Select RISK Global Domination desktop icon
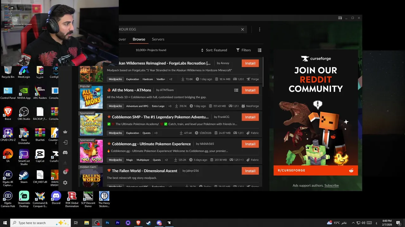The height and width of the screenshot is (227, 405). point(72,200)
